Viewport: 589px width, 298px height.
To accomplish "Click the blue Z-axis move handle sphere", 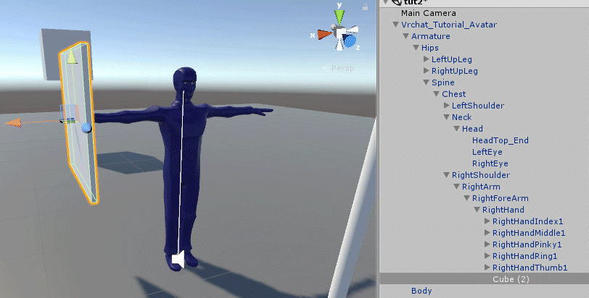I will pyautogui.click(x=86, y=127).
